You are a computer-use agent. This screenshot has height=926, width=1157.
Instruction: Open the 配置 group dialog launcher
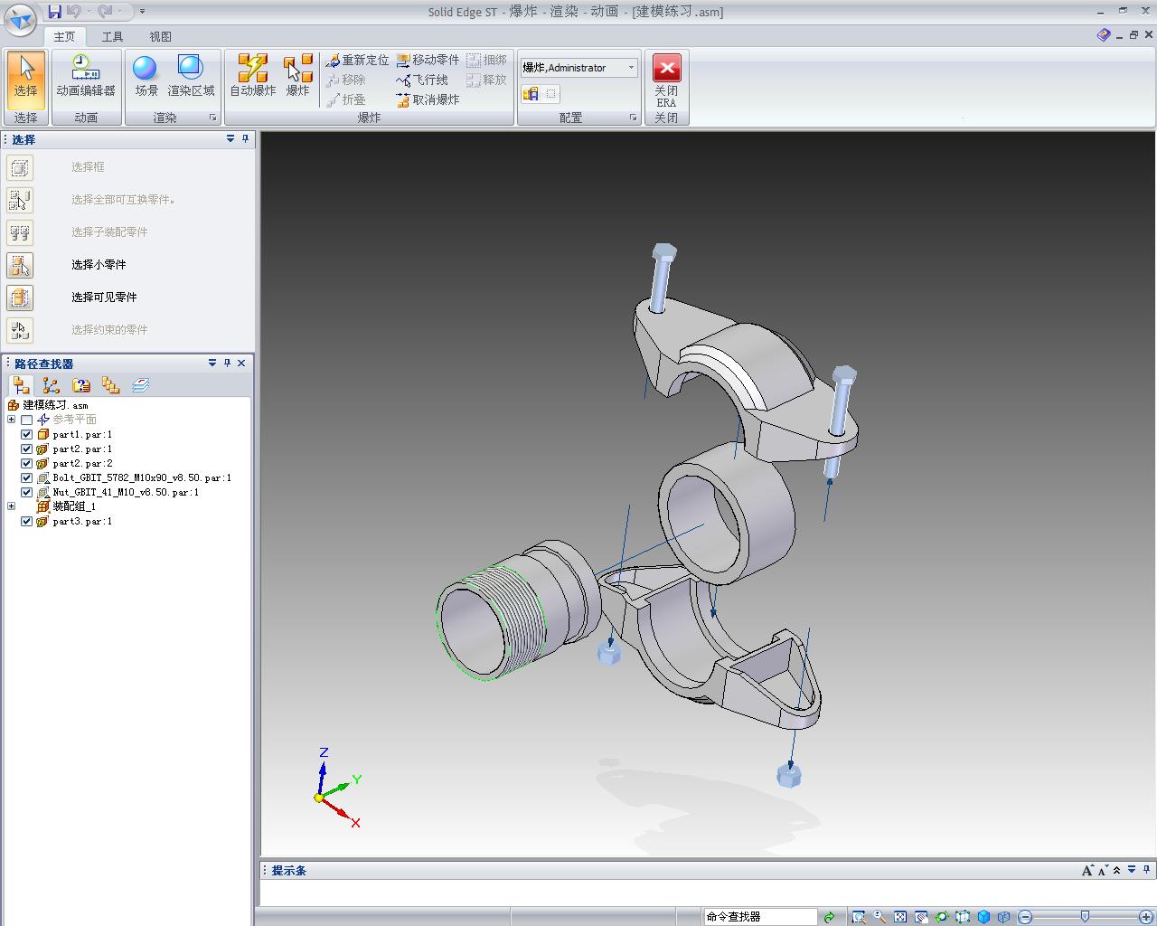(633, 118)
